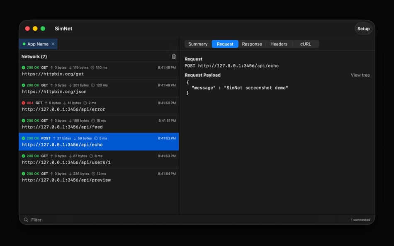This screenshot has width=394, height=246.
Task: Switch to the cURL tab
Action: tap(305, 44)
